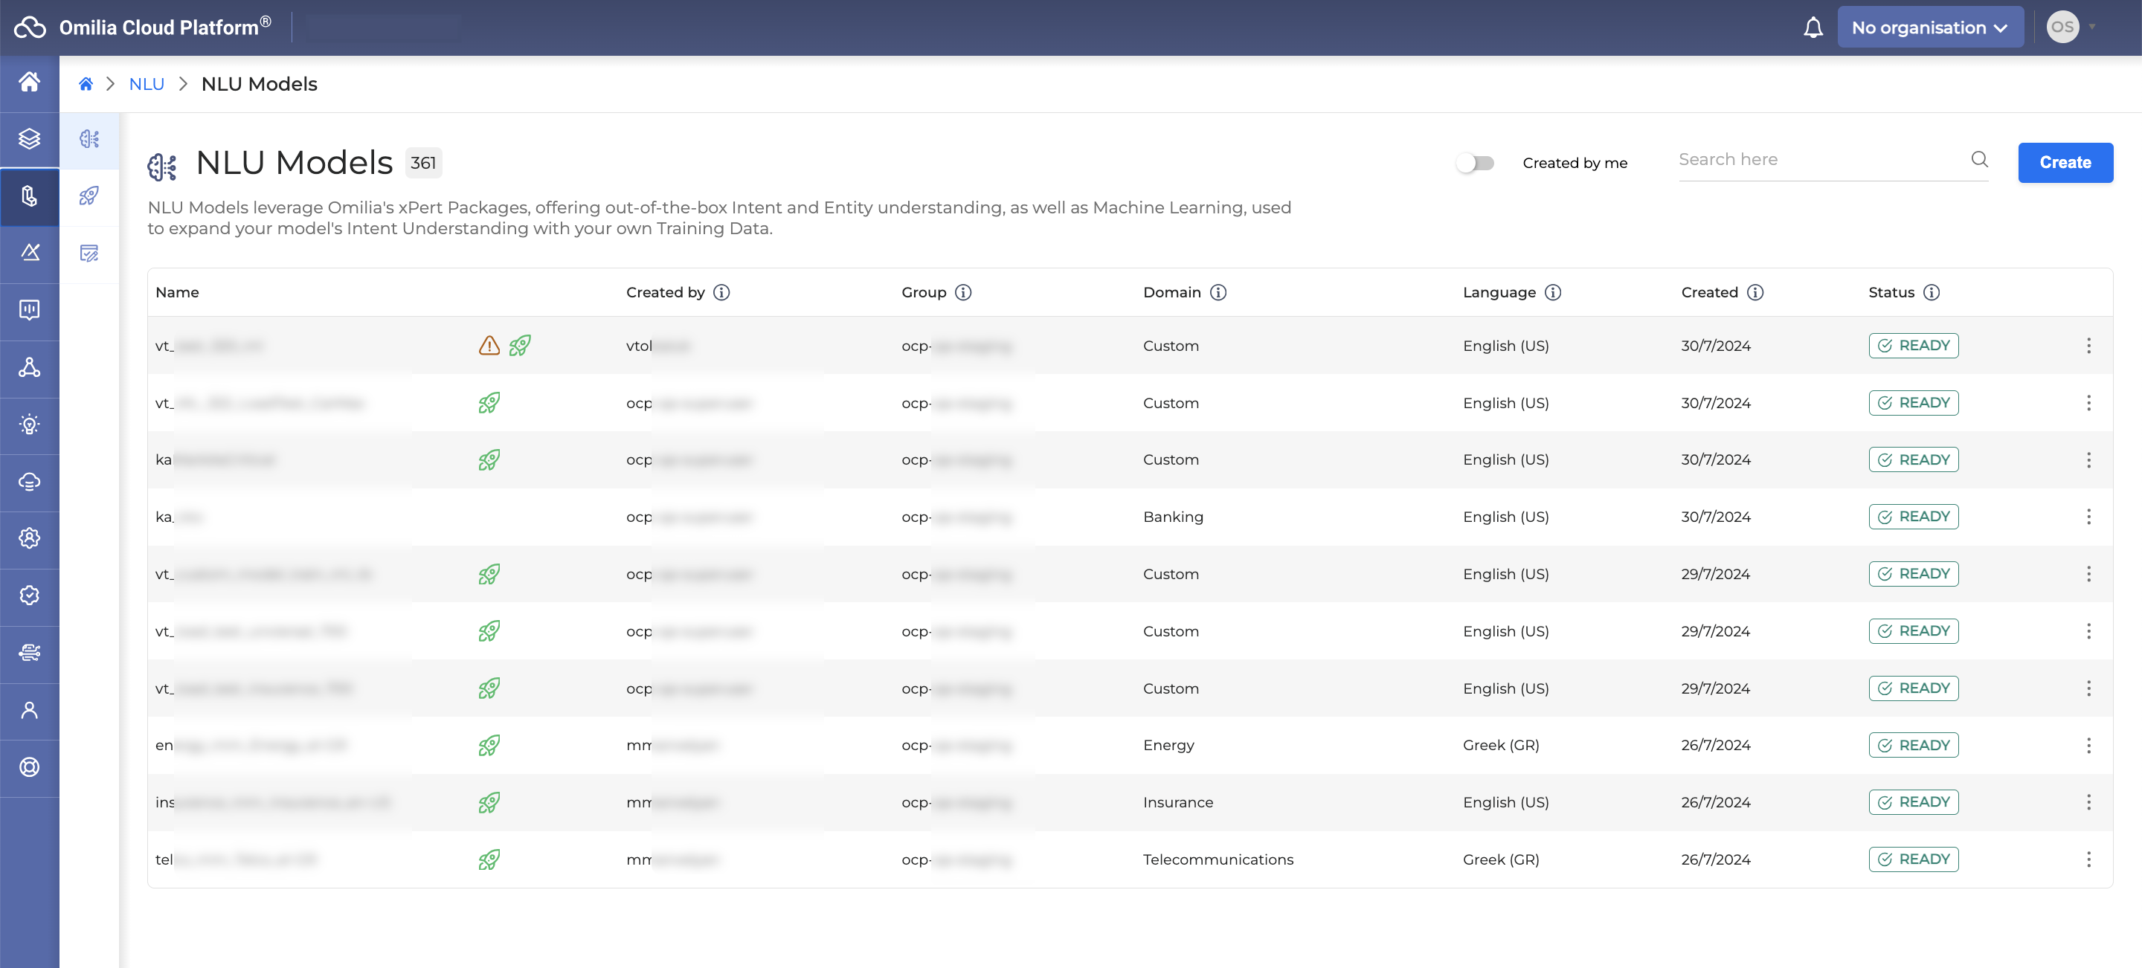Click the warning triangle icon on first row
Image resolution: width=2142 pixels, height=968 pixels.
(x=489, y=346)
